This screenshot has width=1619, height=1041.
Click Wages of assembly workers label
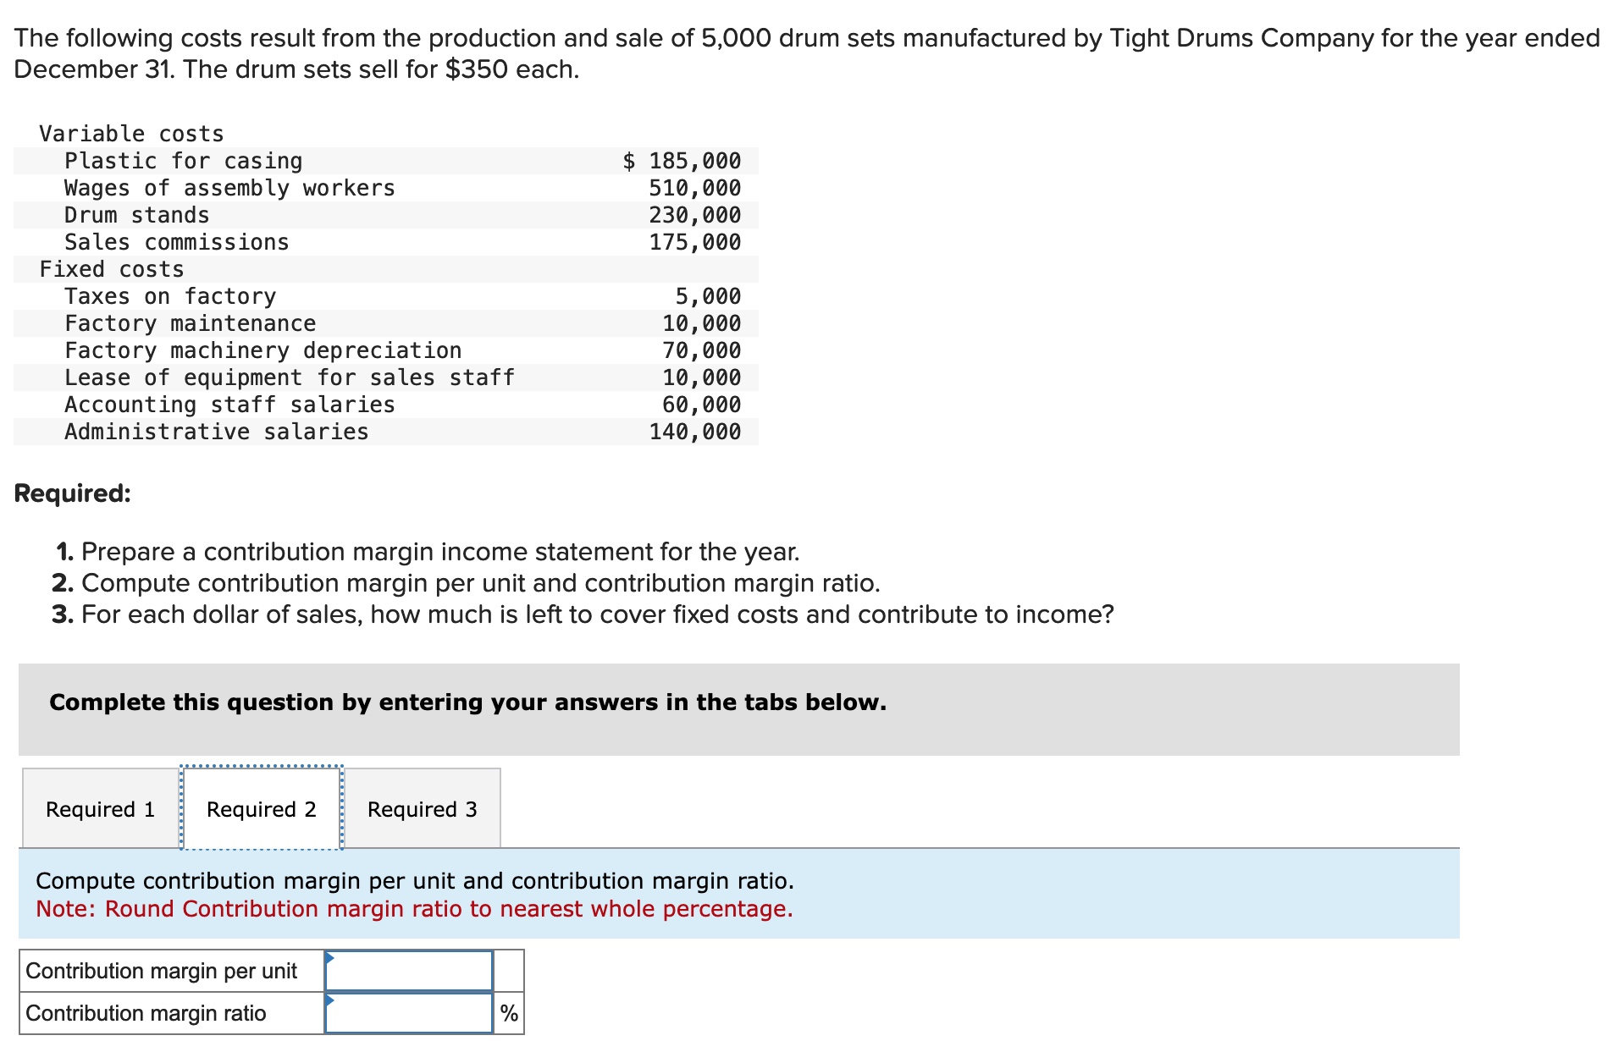click(229, 188)
